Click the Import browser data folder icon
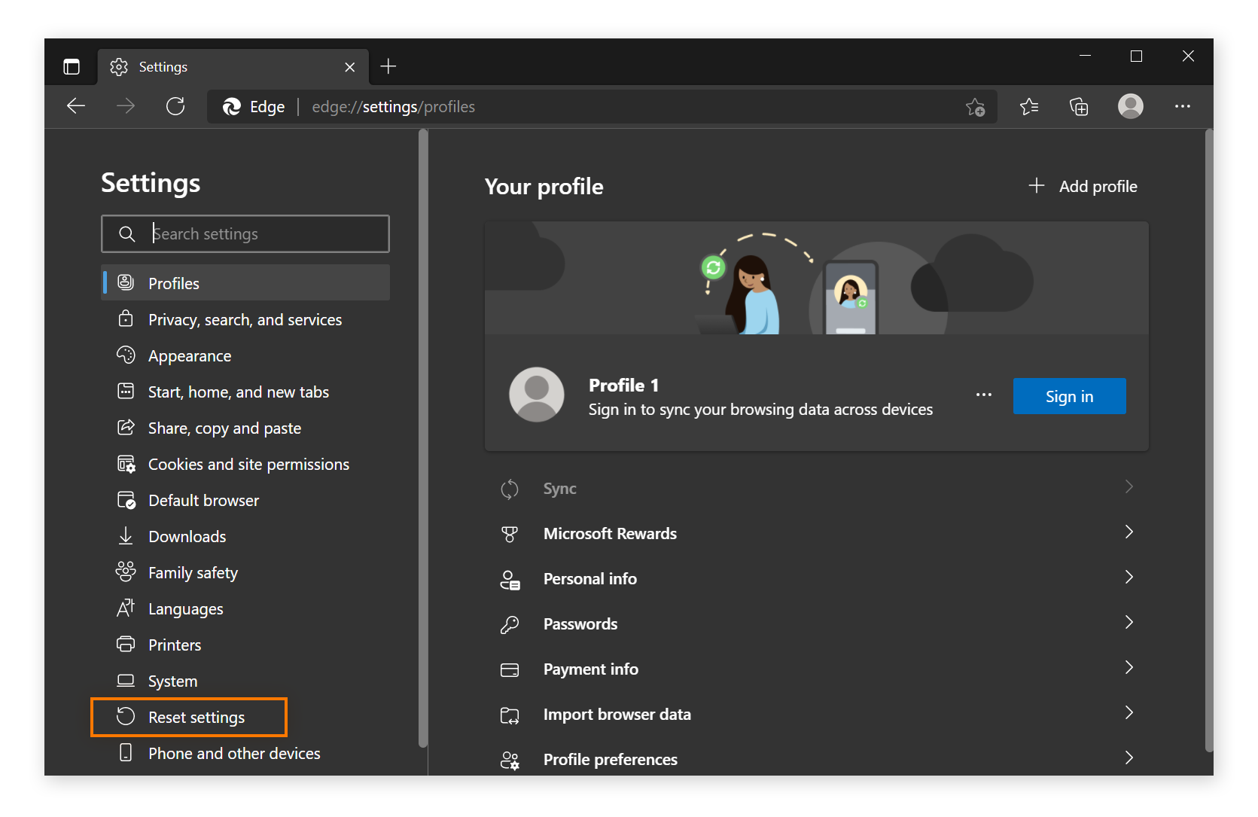Viewport: 1258px width, 817px height. tap(510, 715)
